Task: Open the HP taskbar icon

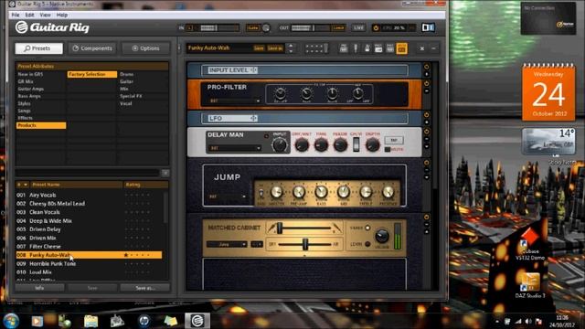Action: [x=144, y=321]
